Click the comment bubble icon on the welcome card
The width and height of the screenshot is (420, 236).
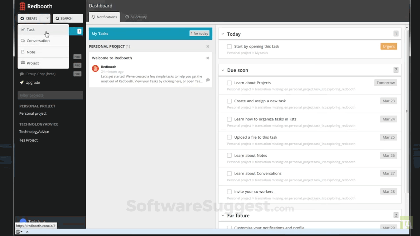point(208,80)
